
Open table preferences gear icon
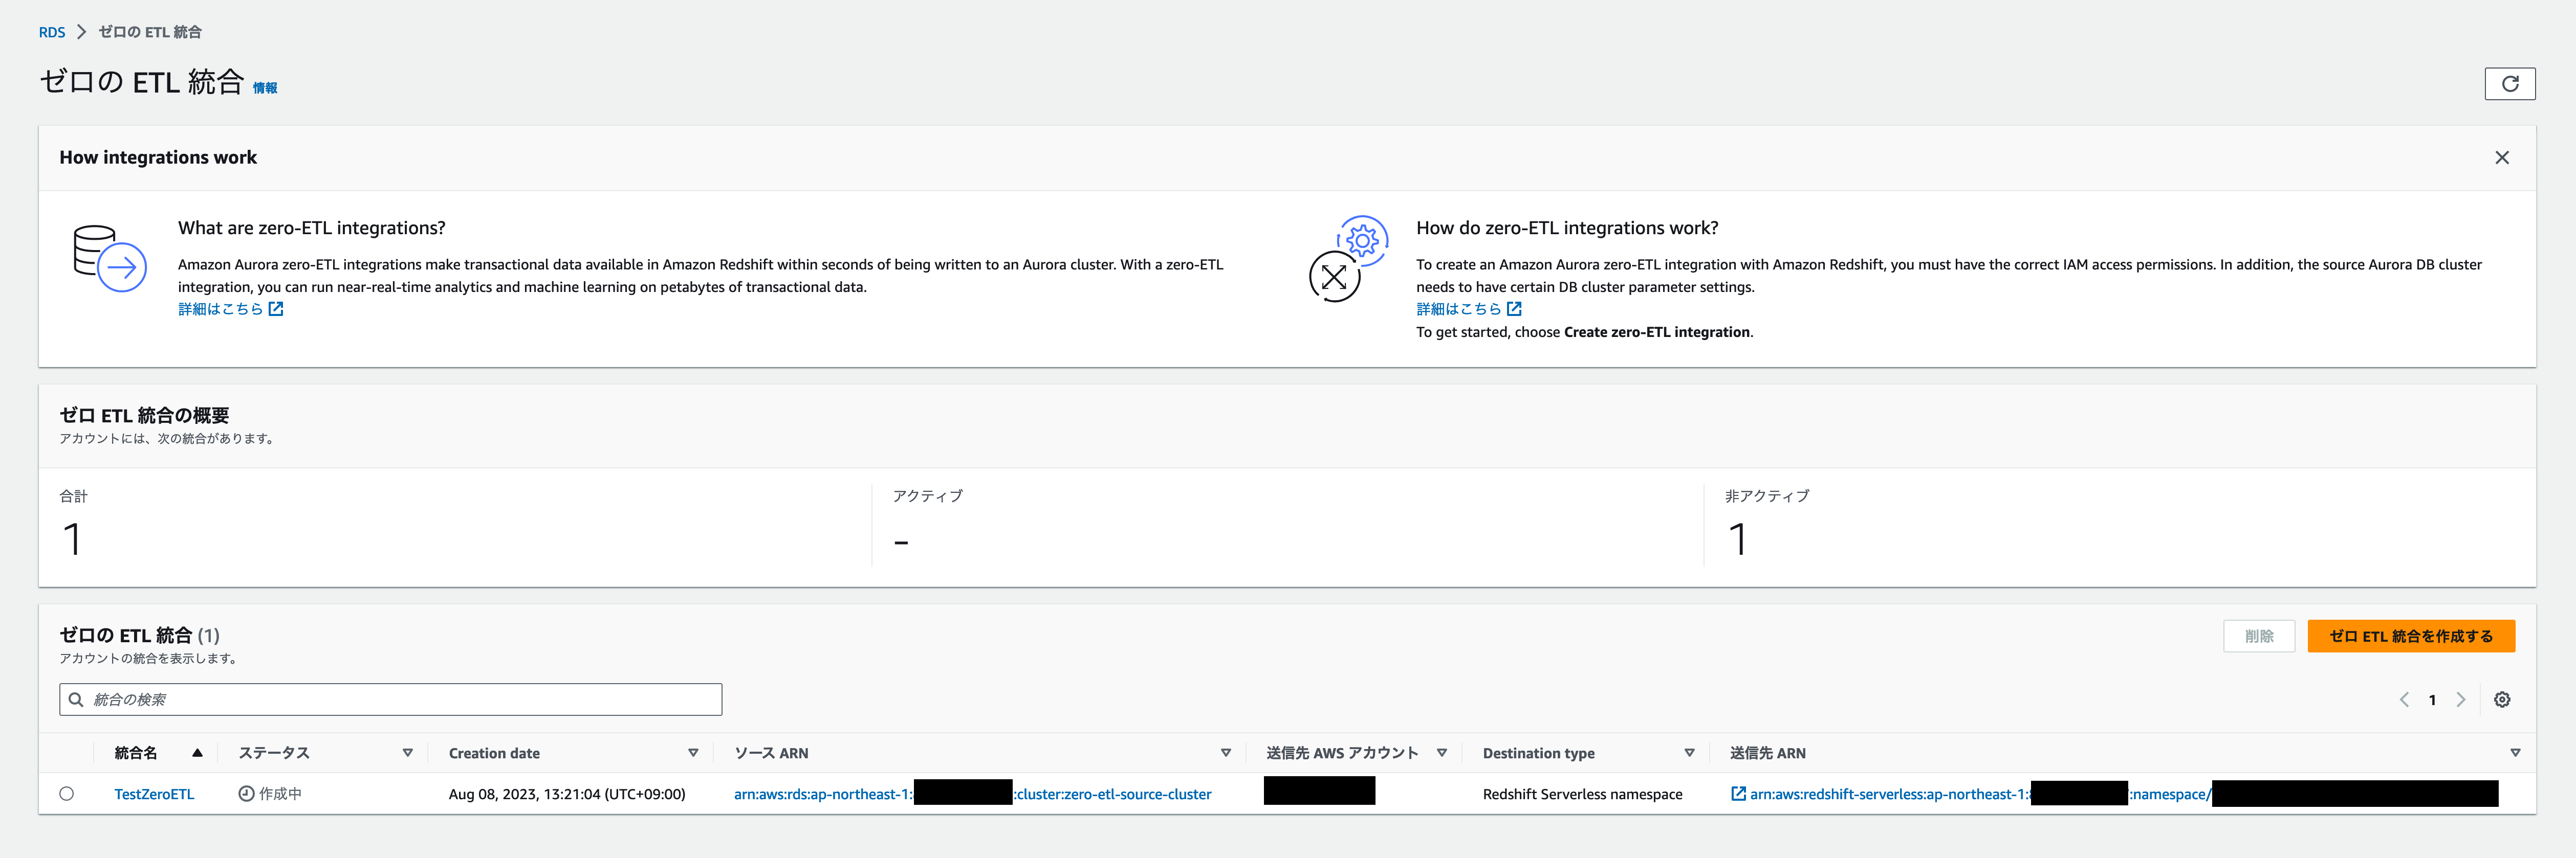[x=2502, y=700]
